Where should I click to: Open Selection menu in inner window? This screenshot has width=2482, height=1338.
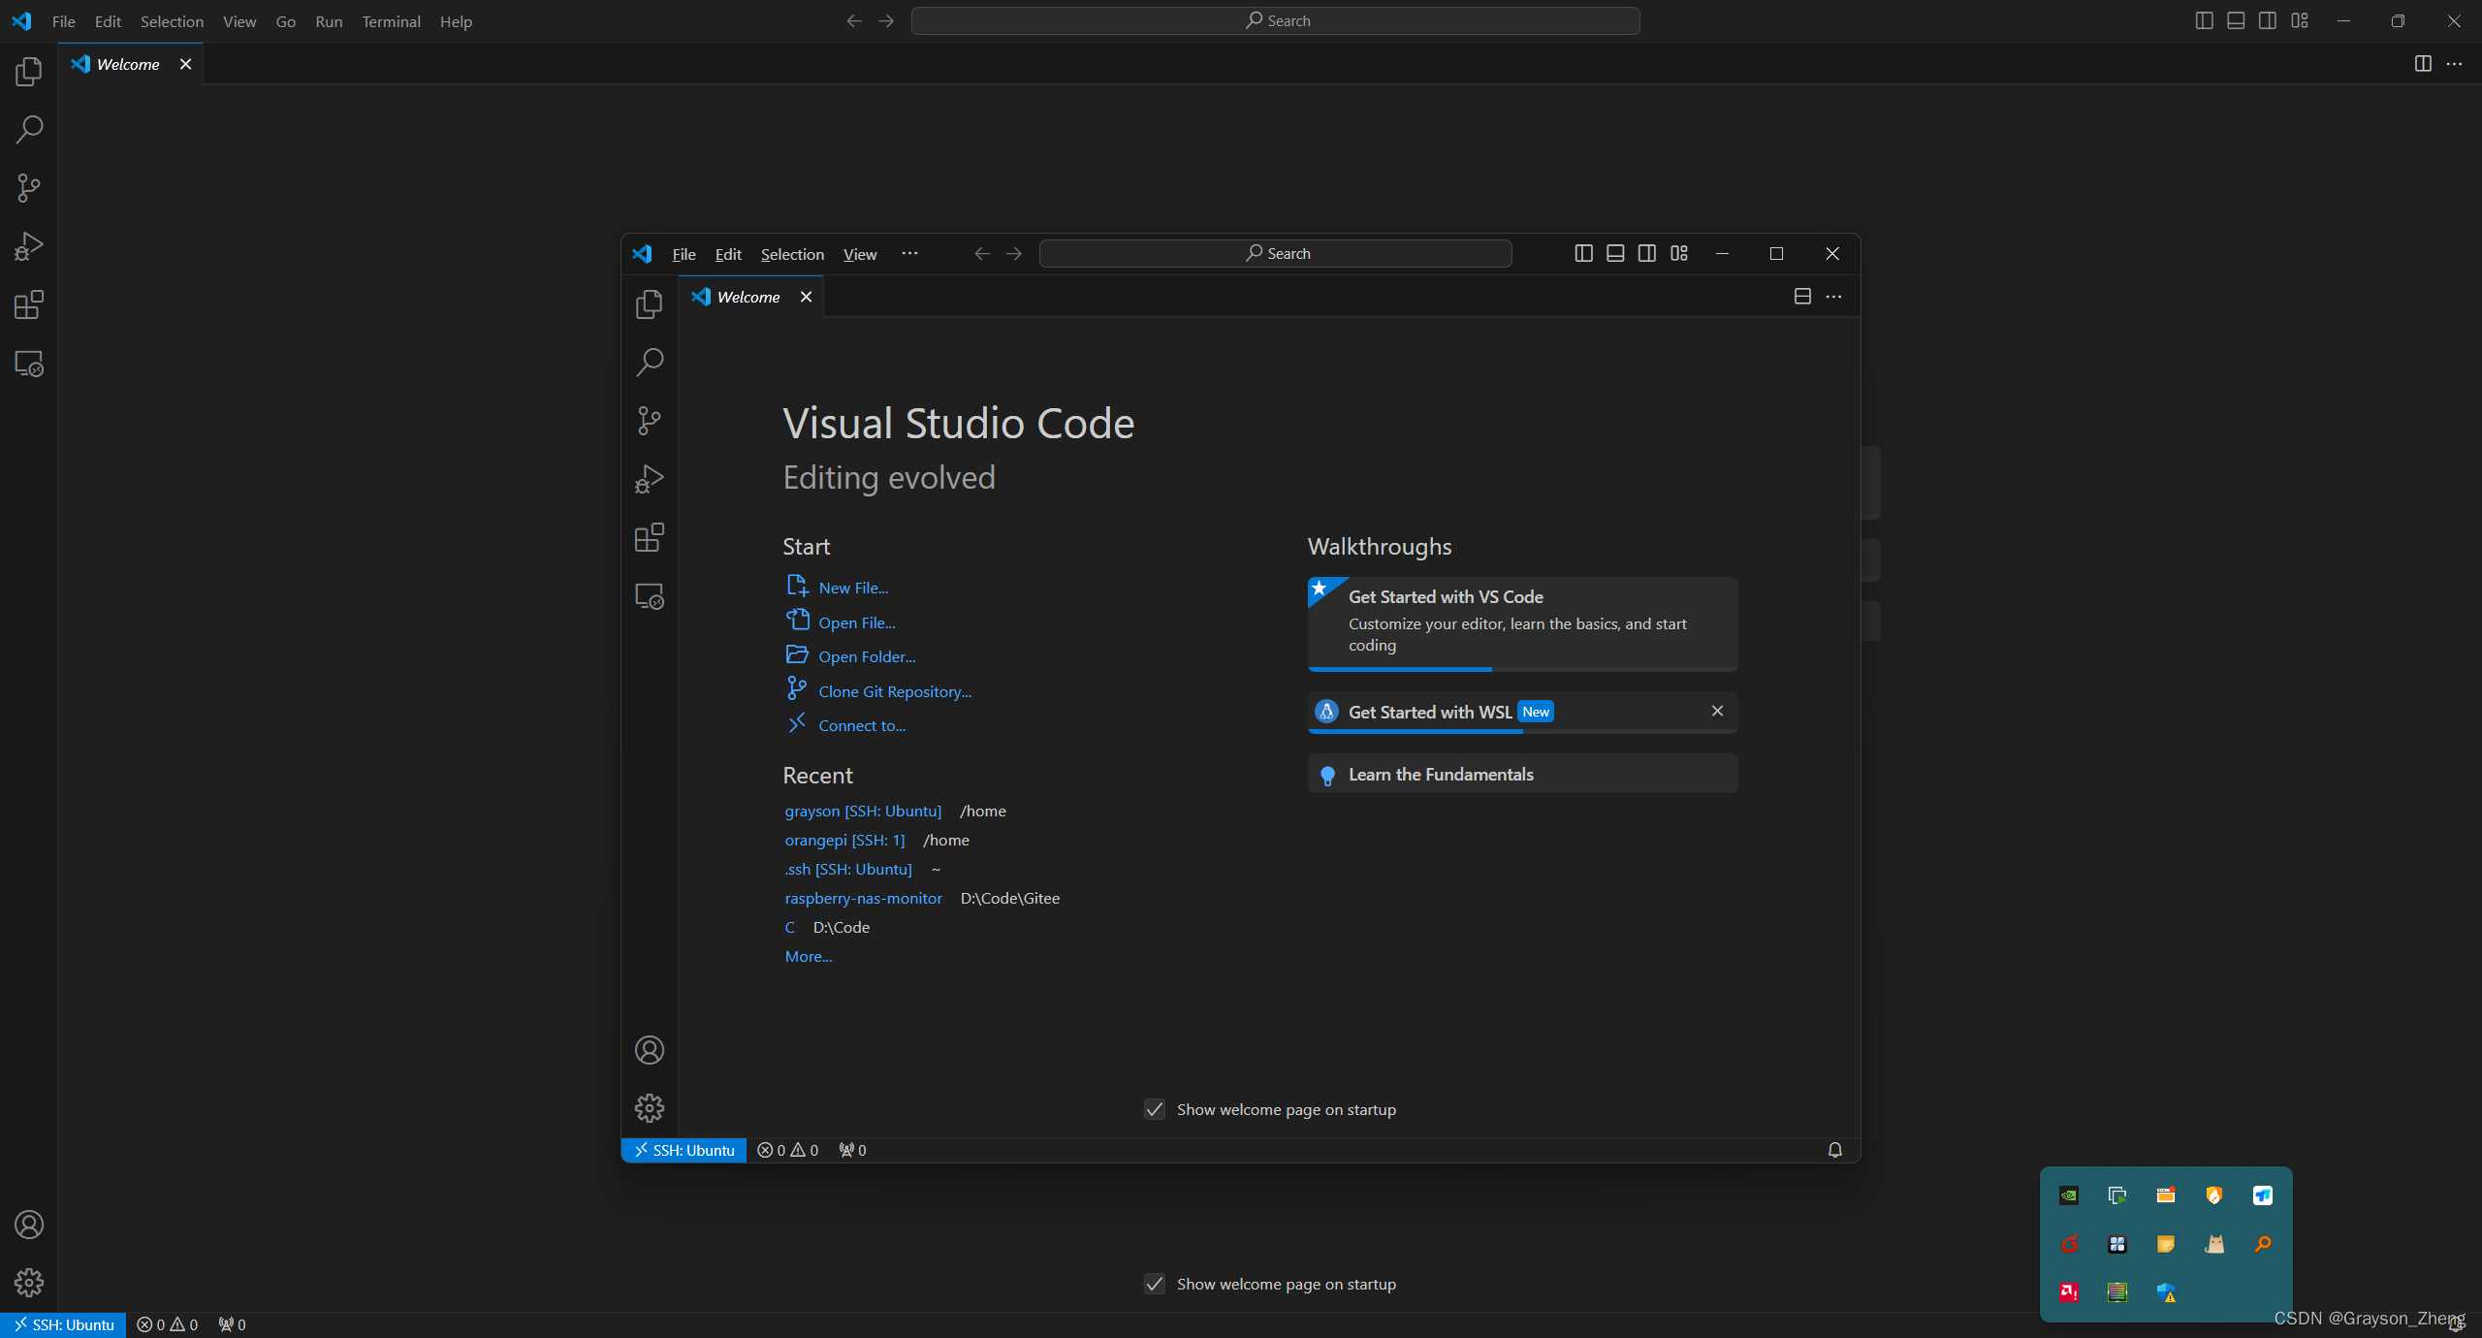pos(792,254)
